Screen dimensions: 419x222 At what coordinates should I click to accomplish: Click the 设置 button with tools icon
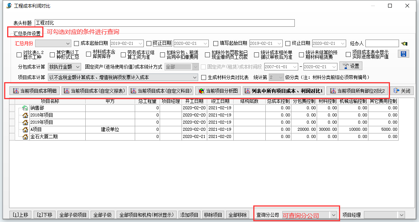coord(351,66)
